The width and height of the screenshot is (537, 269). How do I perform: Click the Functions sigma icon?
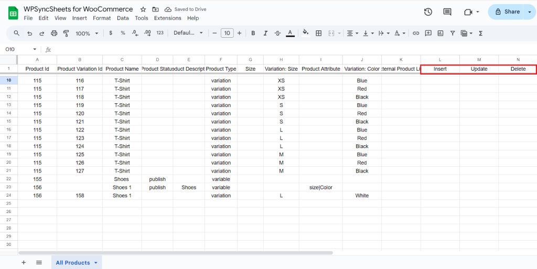click(480, 33)
